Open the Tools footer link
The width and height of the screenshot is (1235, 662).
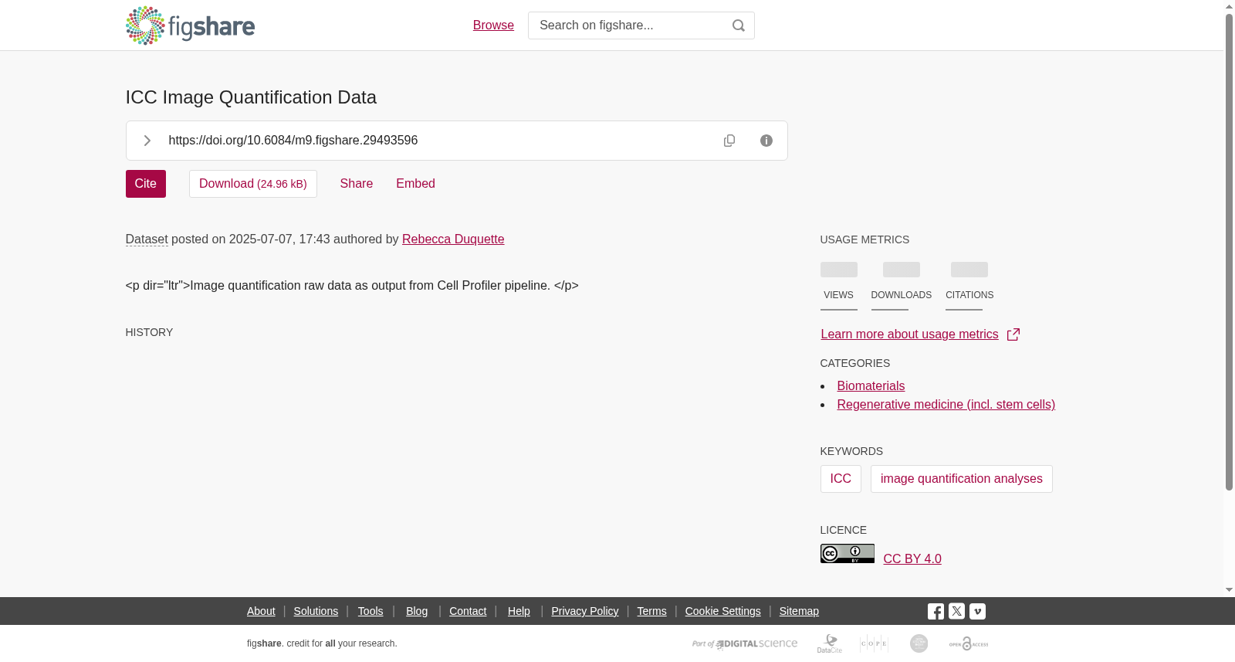pos(370,611)
